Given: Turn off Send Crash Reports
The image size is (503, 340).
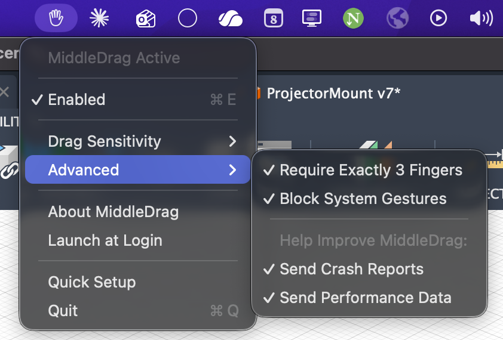Looking at the screenshot, I should [351, 269].
